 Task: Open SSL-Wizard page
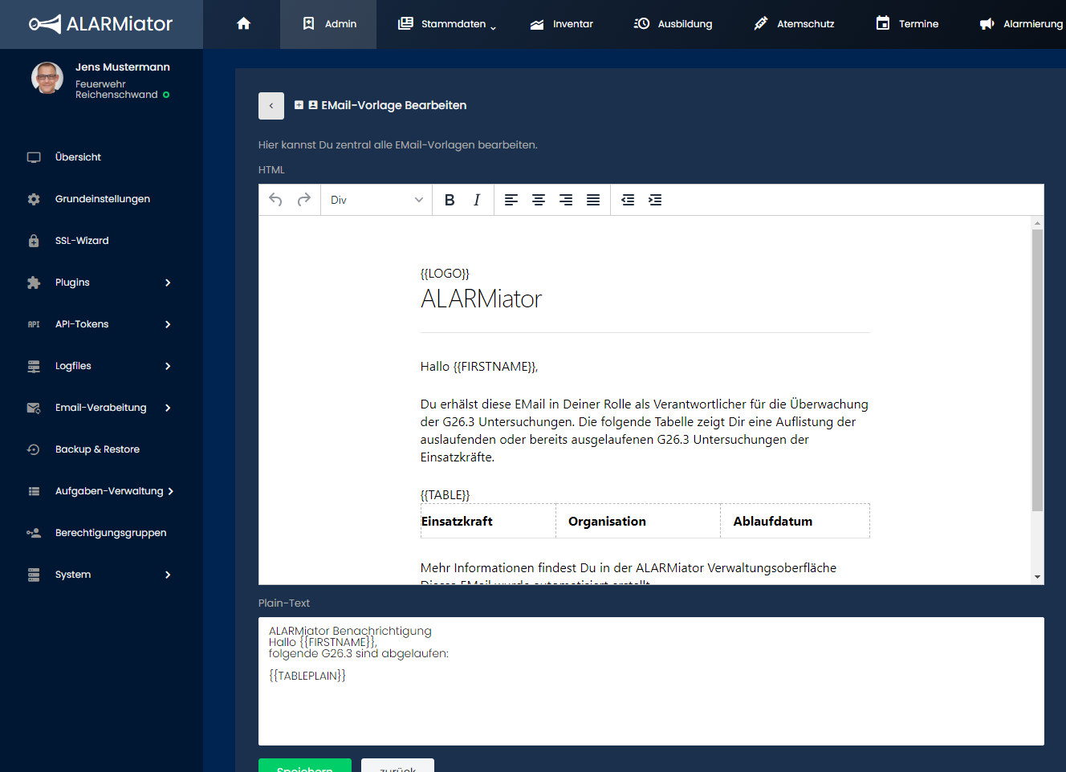[x=82, y=241]
